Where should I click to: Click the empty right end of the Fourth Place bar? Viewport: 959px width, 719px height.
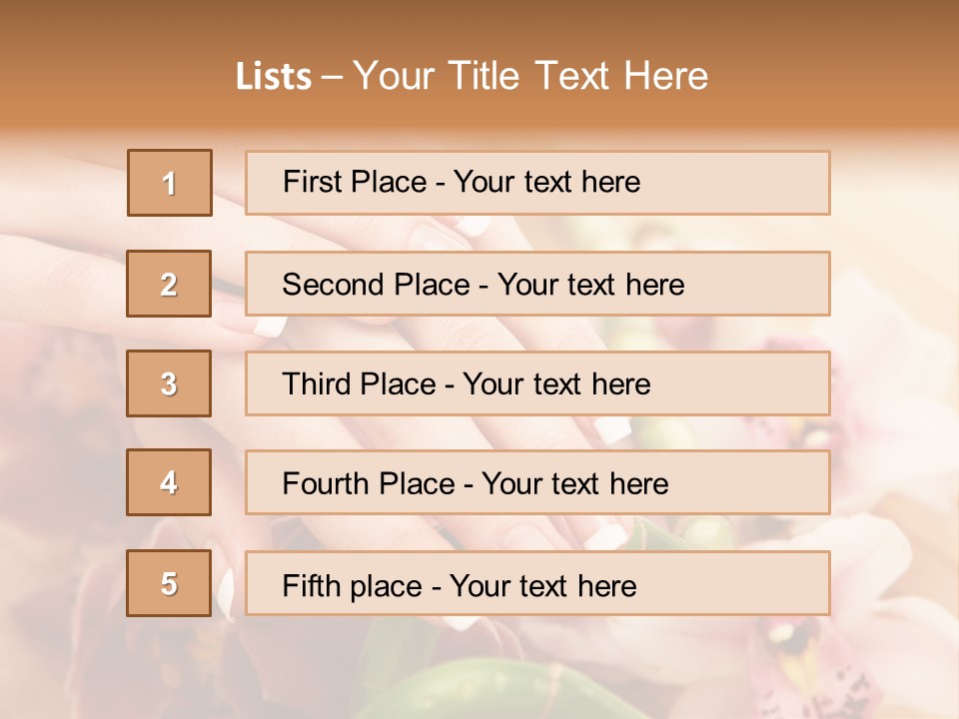coord(759,484)
